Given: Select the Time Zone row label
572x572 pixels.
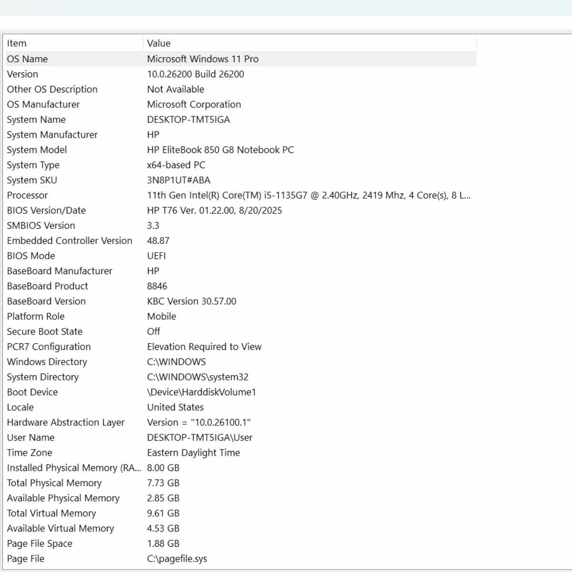Looking at the screenshot, I should click(x=30, y=453).
